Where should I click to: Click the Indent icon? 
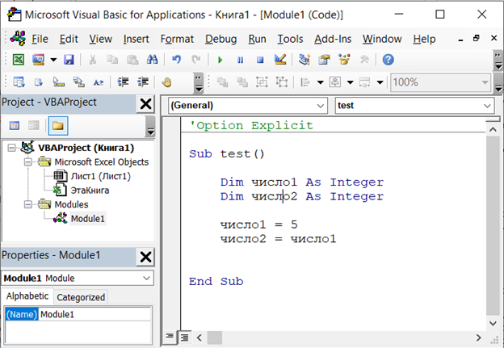[x=123, y=82]
